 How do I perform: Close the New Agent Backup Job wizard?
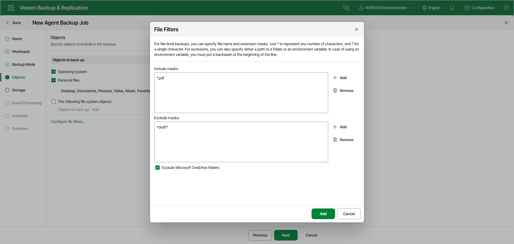pos(506,23)
